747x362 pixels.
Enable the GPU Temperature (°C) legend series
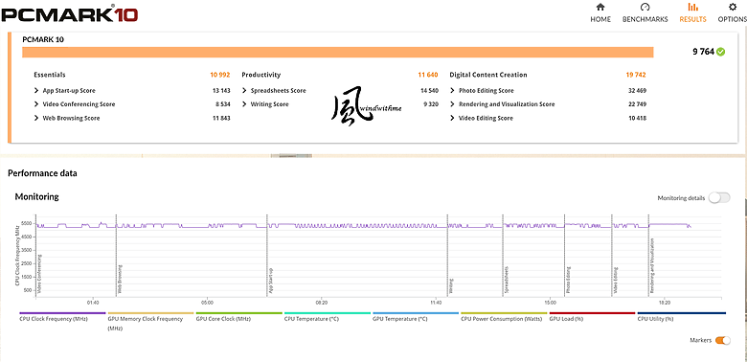click(x=400, y=319)
